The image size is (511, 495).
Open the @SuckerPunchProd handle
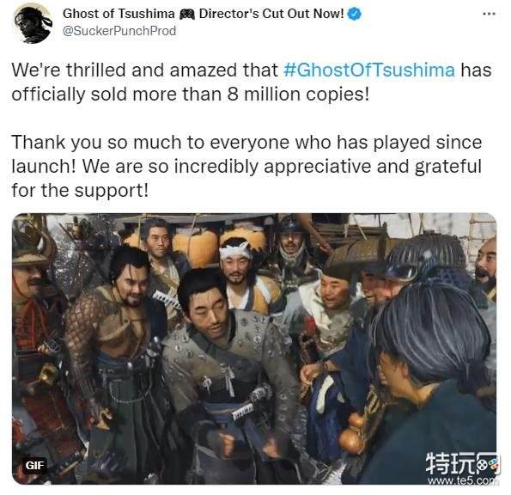(x=119, y=31)
